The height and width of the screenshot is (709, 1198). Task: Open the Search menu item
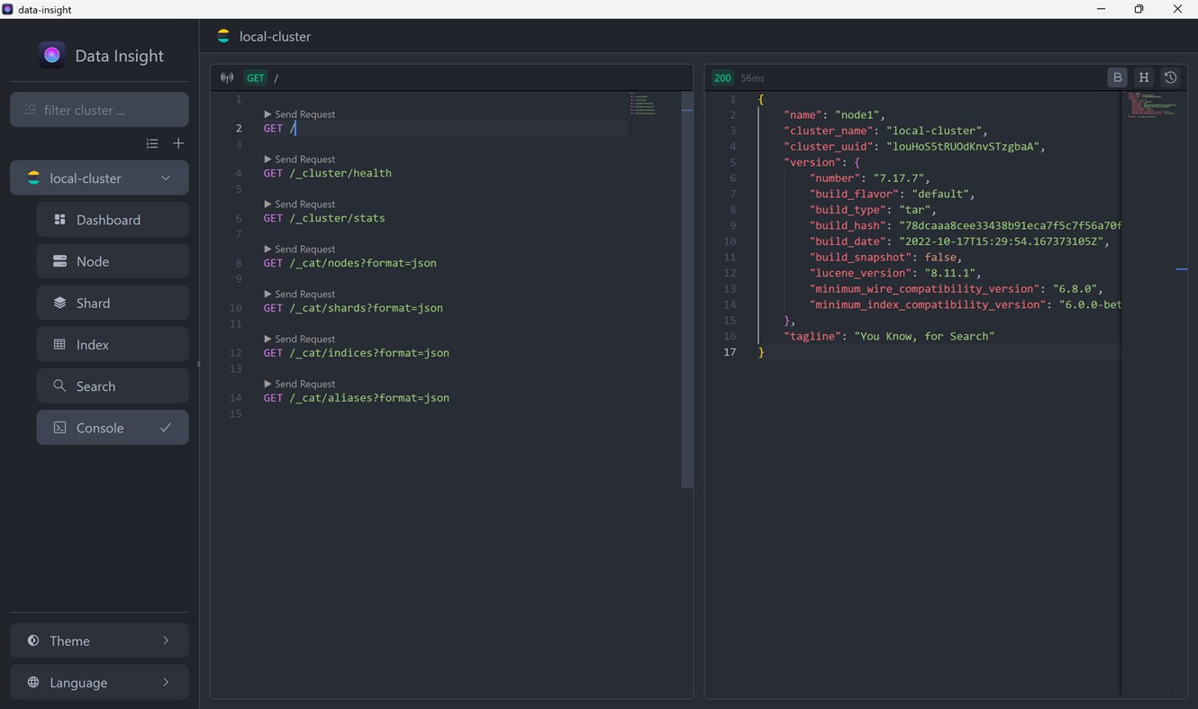tap(113, 386)
